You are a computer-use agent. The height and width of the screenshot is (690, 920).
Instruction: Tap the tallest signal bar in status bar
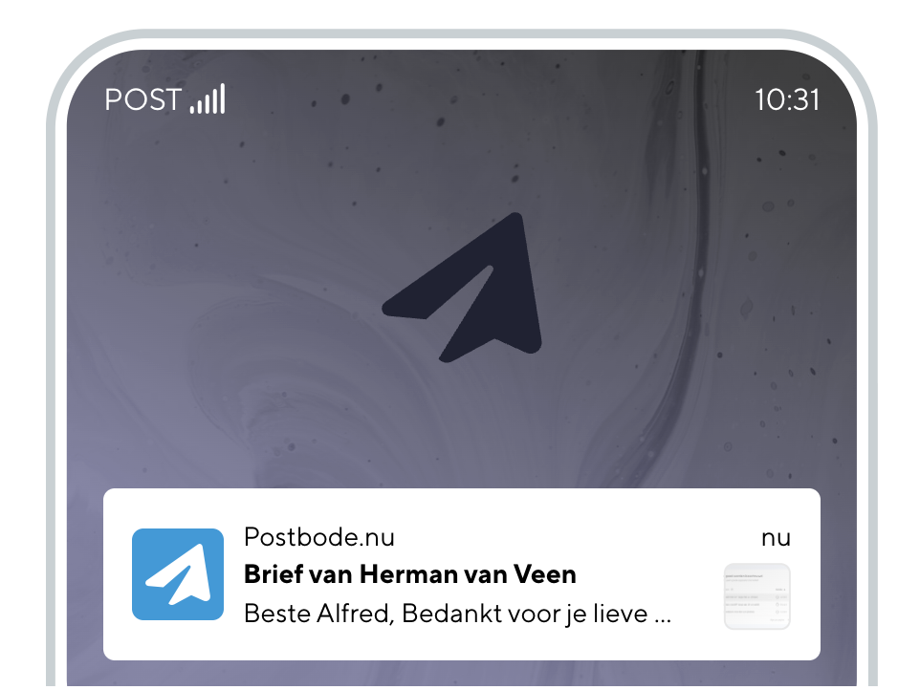223,98
